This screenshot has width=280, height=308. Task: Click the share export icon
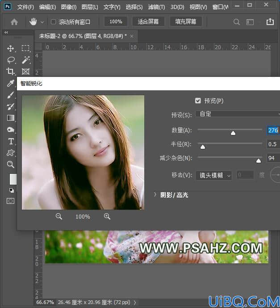tap(270, 21)
